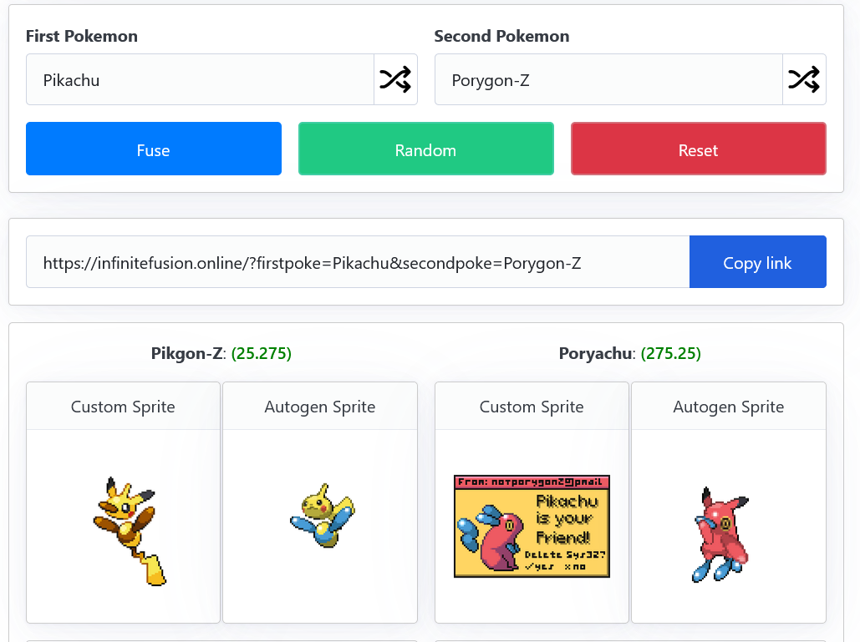Click the fusion URL text field
The height and width of the screenshot is (642, 860).
pyautogui.click(x=358, y=262)
